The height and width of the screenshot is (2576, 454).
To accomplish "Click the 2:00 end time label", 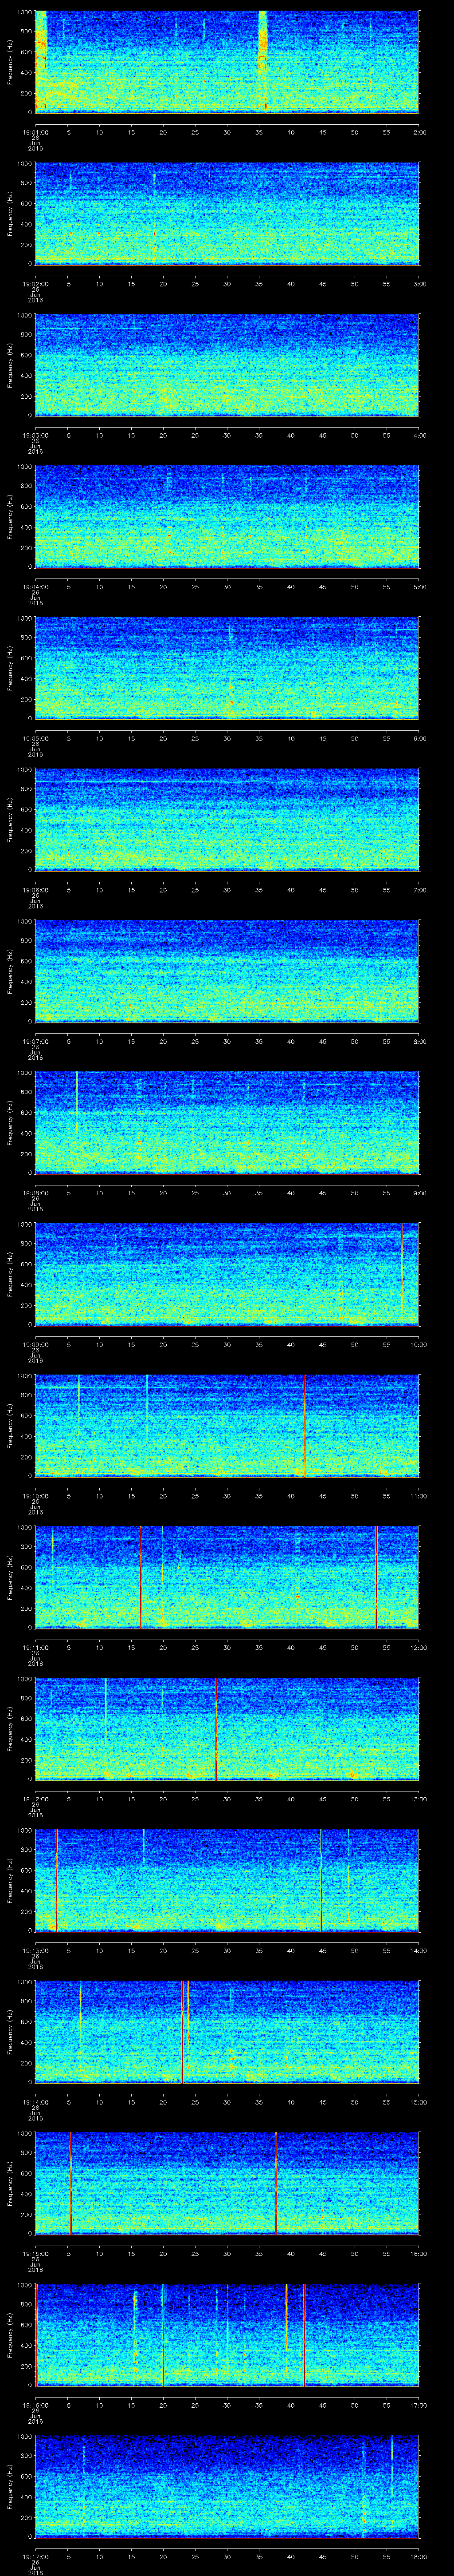I will click(419, 131).
